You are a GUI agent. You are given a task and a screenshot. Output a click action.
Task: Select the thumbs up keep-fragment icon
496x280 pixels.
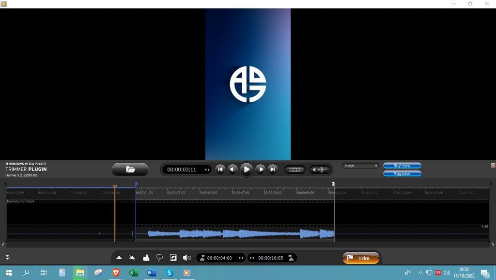click(146, 258)
